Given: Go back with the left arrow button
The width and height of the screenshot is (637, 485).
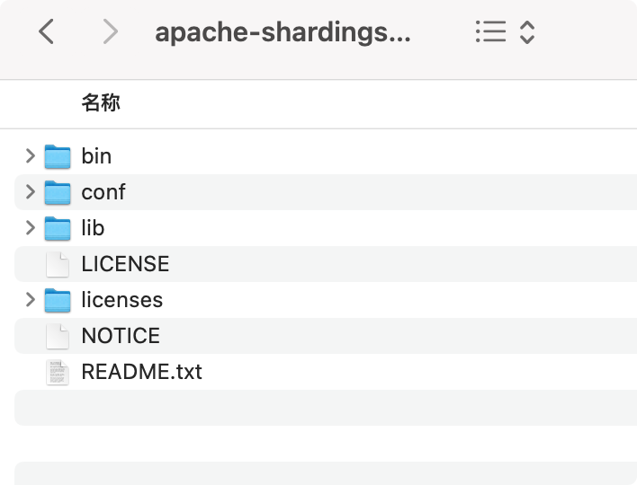Looking at the screenshot, I should (46, 31).
